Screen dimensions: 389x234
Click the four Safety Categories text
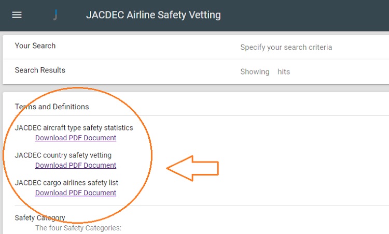coord(78,228)
